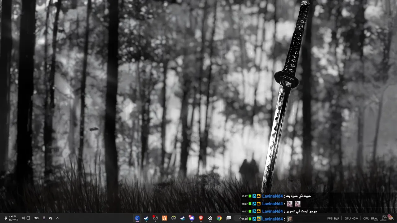Open the date and time clock in the tray

click(x=13, y=218)
